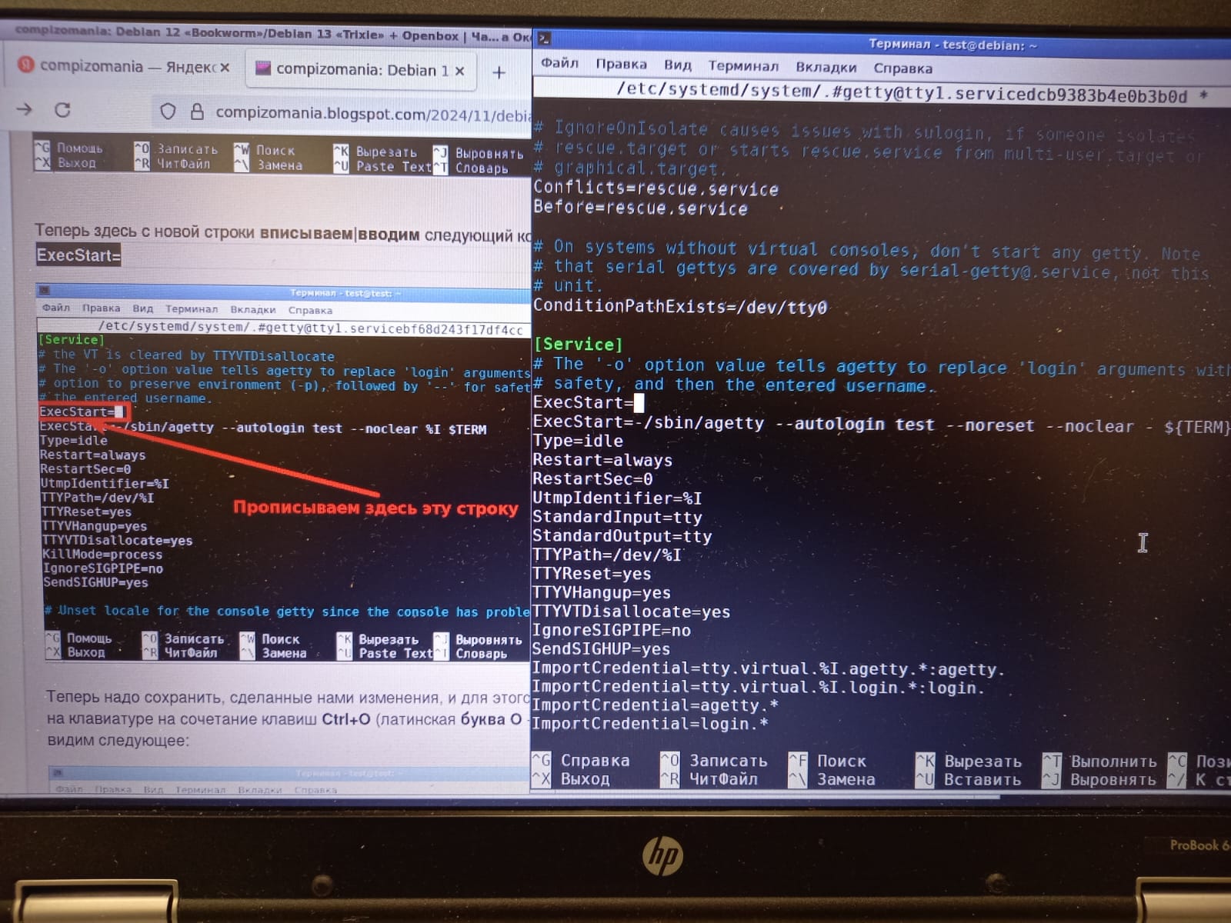Open the tracking protection shield icon
This screenshot has height=923, width=1231.
point(168,112)
